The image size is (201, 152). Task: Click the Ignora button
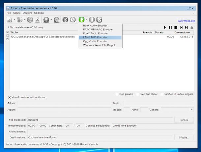(x=184, y=120)
